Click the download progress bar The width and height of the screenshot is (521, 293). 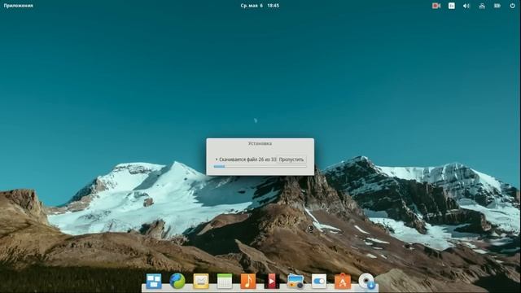coord(260,166)
